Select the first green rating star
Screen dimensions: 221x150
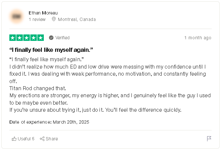point(13,38)
